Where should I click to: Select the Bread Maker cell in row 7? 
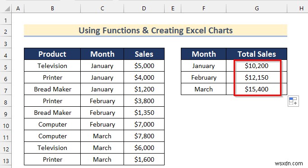pos(52,89)
